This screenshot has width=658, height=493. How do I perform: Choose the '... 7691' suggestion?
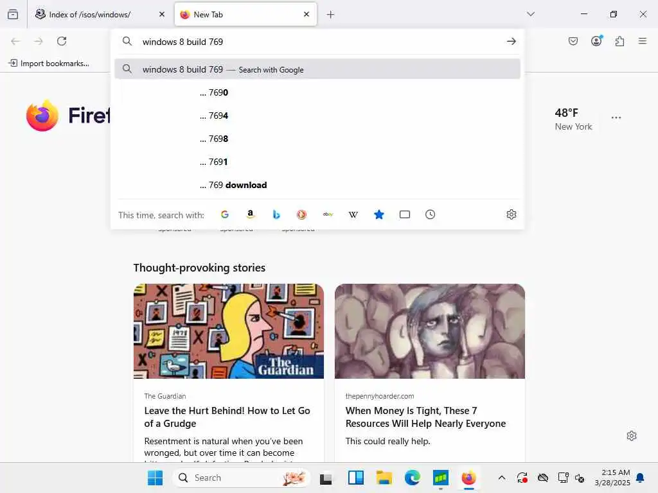click(x=317, y=162)
